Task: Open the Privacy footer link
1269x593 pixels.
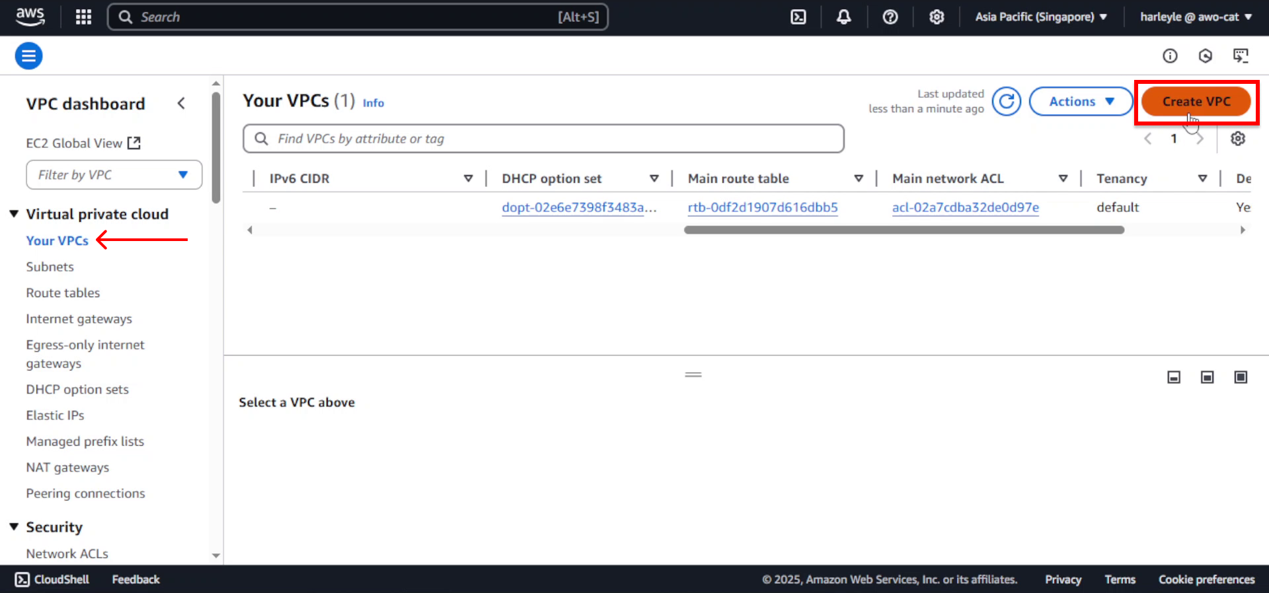Action: pyautogui.click(x=1063, y=579)
